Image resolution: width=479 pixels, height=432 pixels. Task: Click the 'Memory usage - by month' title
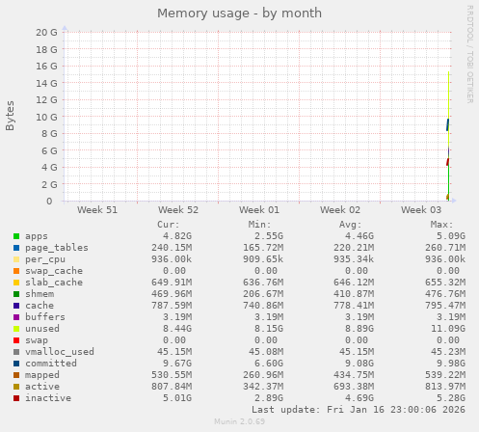pos(239,13)
